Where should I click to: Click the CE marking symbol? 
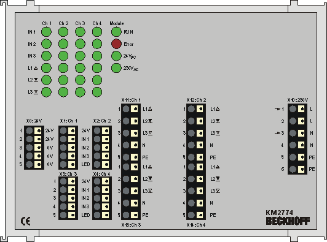click(x=26, y=221)
